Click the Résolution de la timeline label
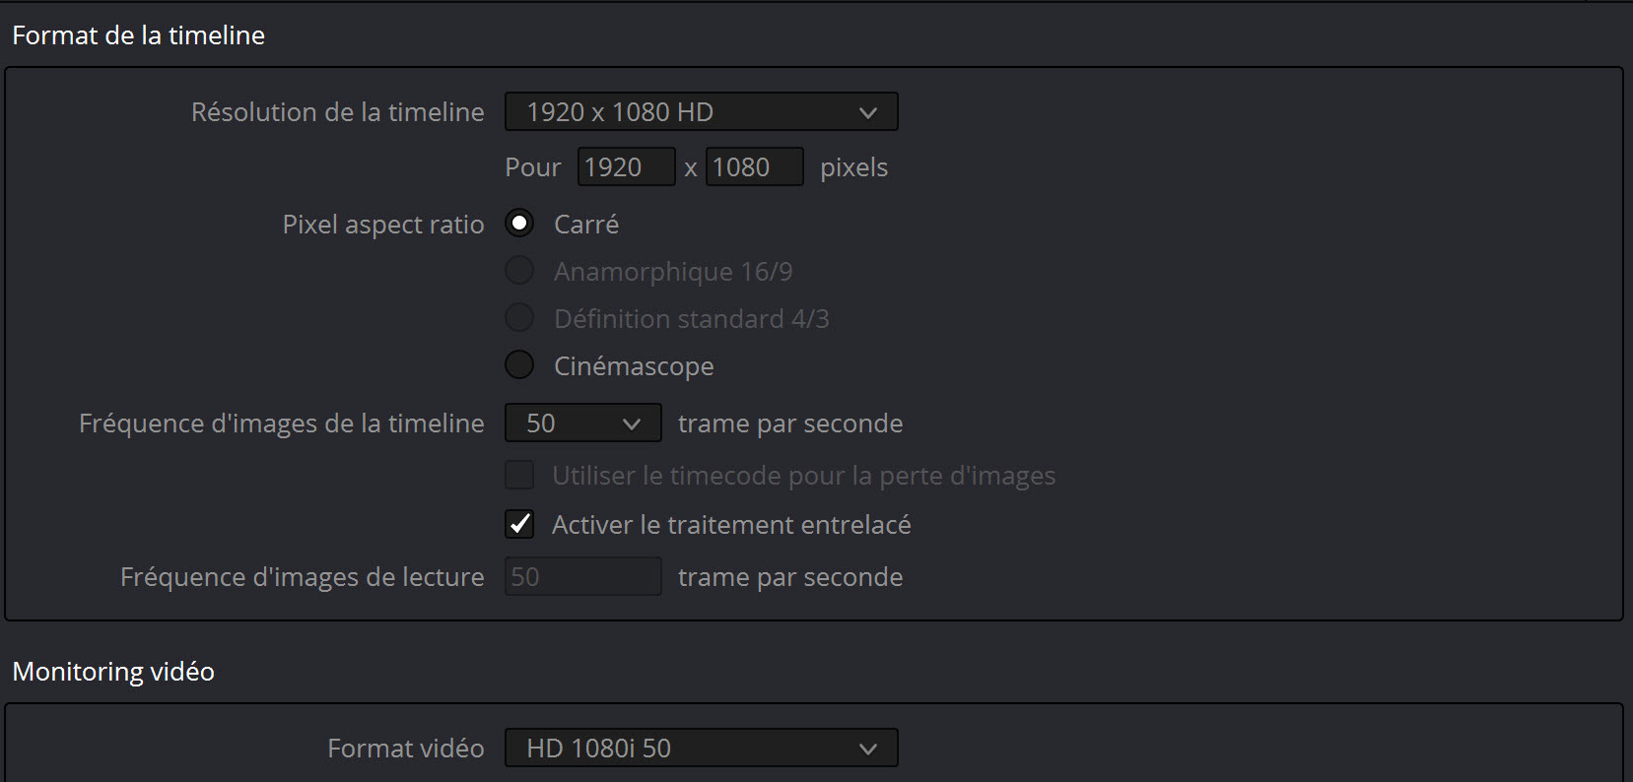 [x=338, y=112]
